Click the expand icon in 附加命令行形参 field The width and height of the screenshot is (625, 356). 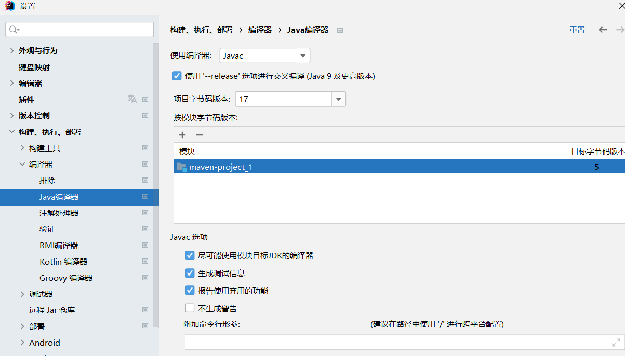click(616, 343)
